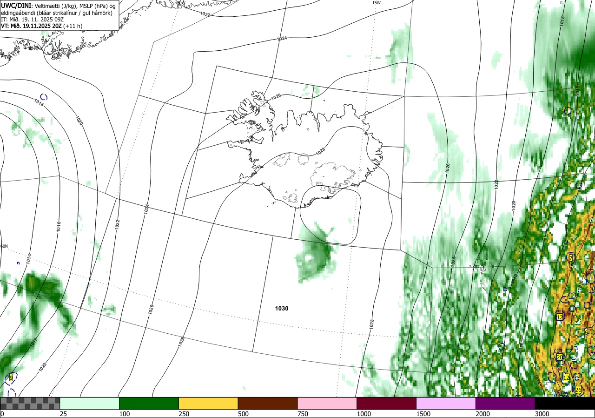
Task: Click the legend tick label "25"
Action: click(x=63, y=414)
